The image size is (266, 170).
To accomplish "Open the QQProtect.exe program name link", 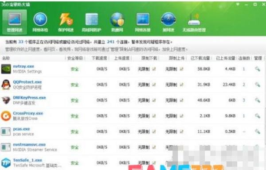I will click(x=27, y=82).
